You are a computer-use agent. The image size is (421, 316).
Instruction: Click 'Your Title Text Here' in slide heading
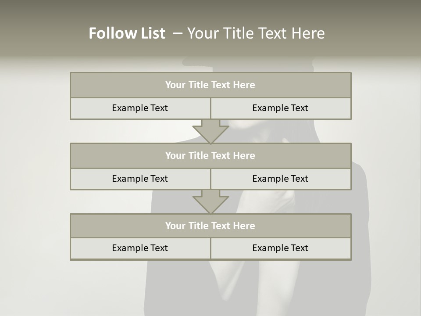tap(256, 33)
